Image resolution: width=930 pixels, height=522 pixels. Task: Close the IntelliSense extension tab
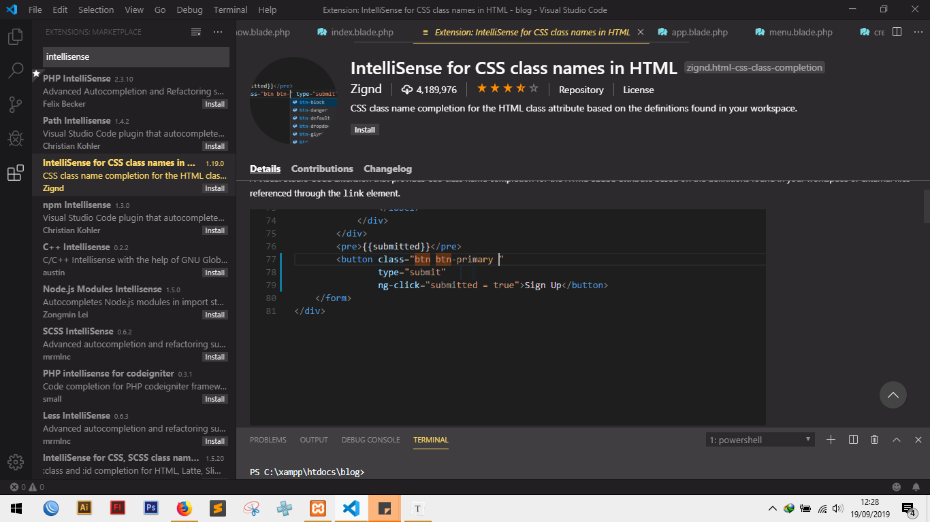point(640,32)
